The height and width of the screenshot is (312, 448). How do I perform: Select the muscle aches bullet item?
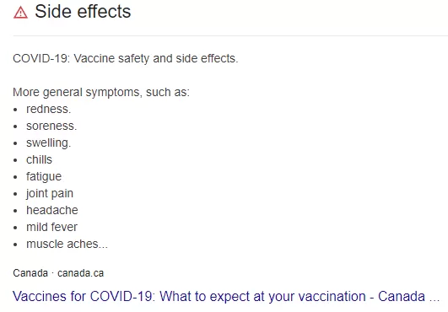pos(67,244)
